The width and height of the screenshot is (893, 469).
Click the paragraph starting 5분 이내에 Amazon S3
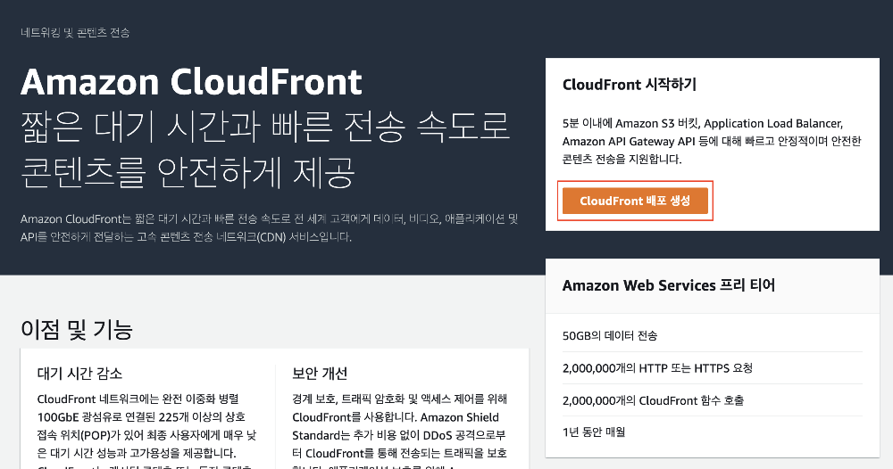(712, 141)
